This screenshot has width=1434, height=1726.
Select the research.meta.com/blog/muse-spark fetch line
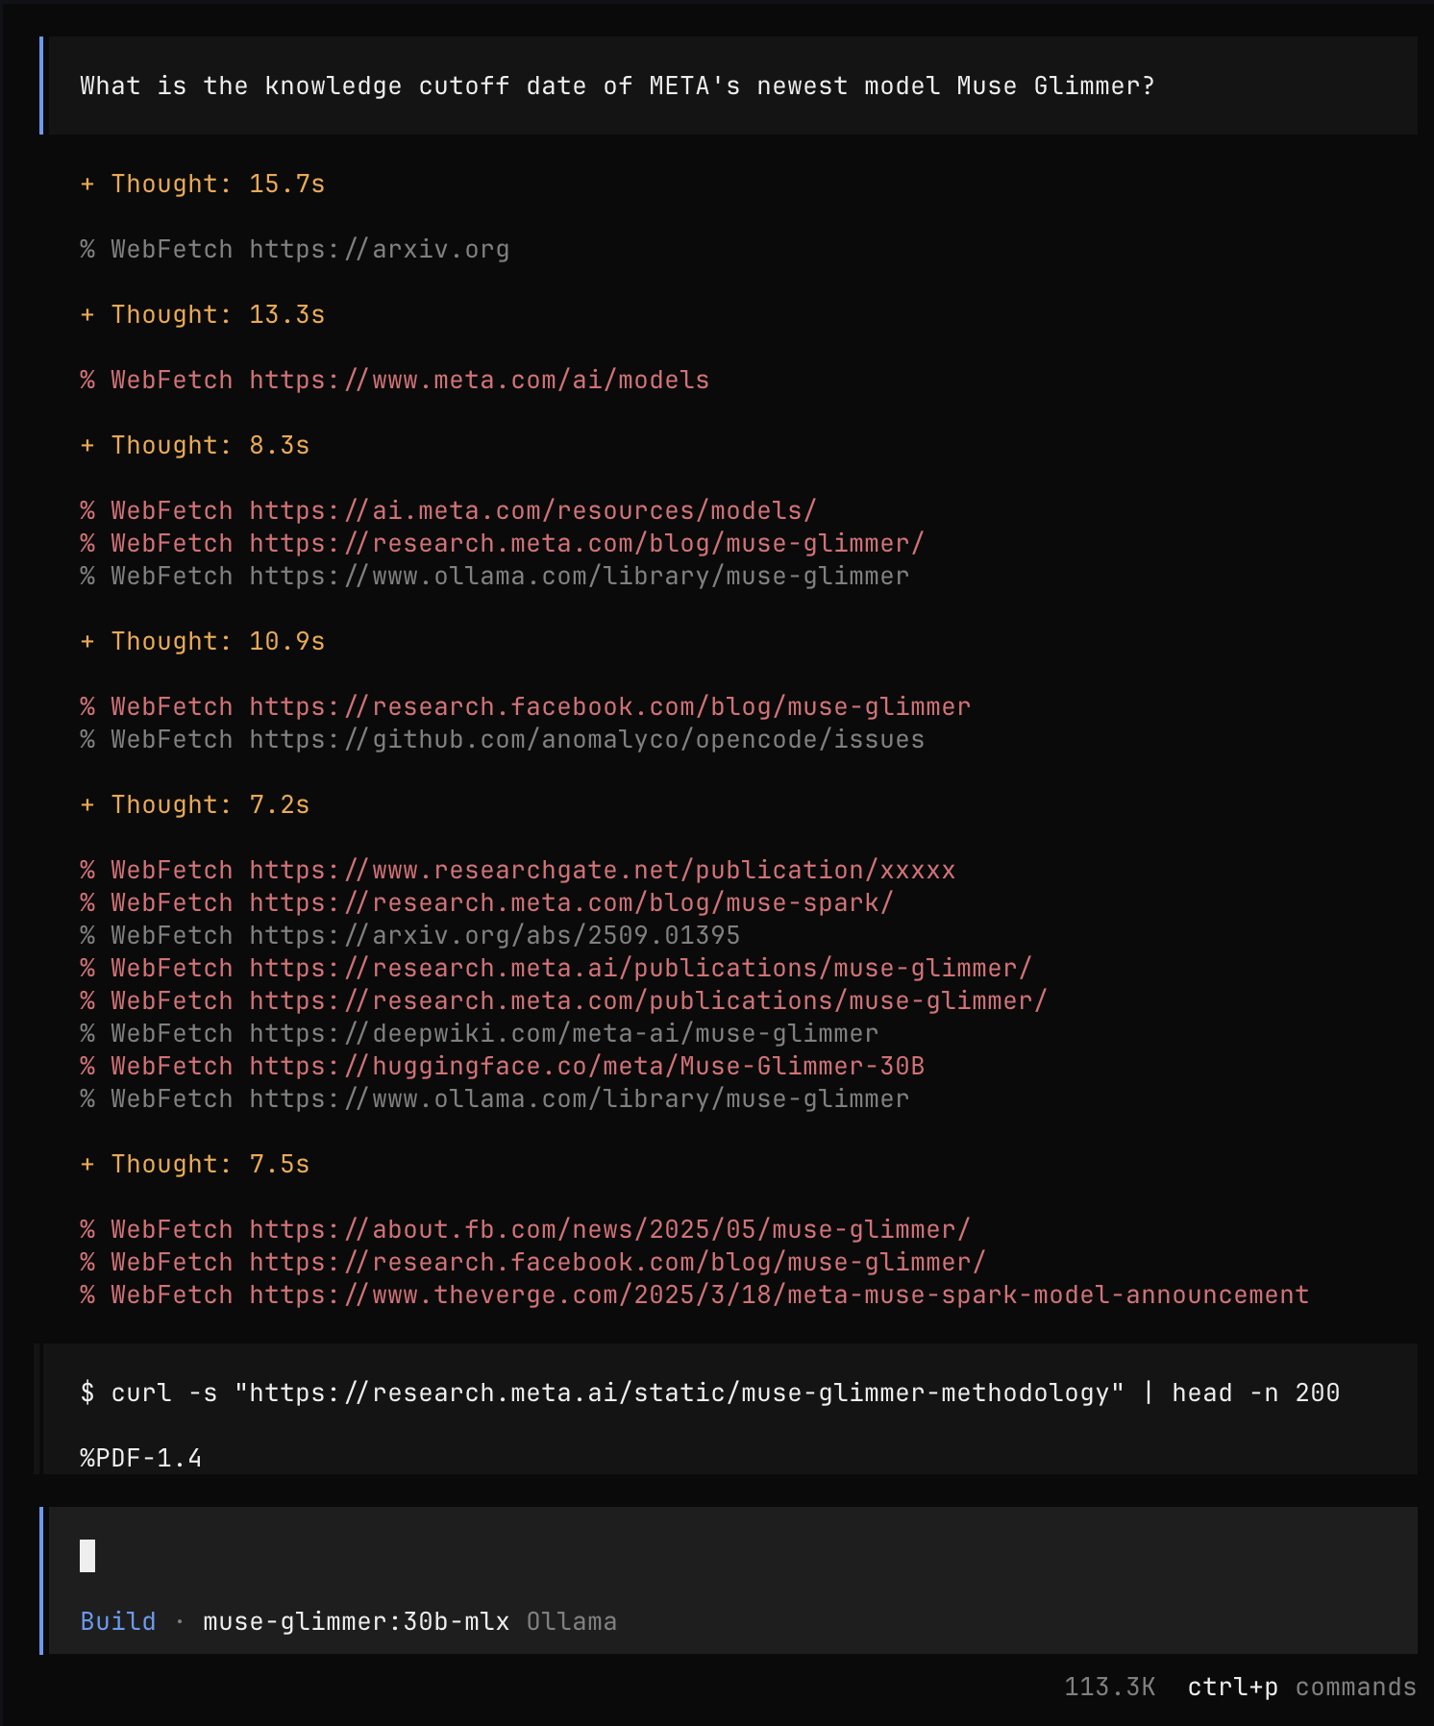(487, 902)
